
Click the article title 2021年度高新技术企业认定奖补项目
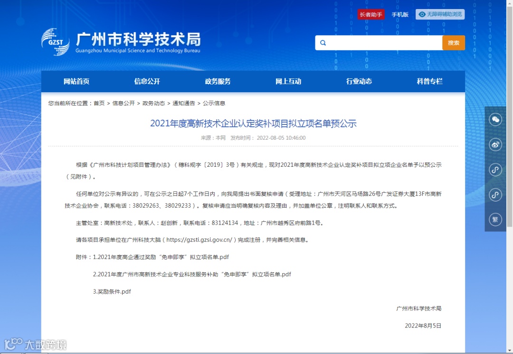pyautogui.click(x=253, y=124)
